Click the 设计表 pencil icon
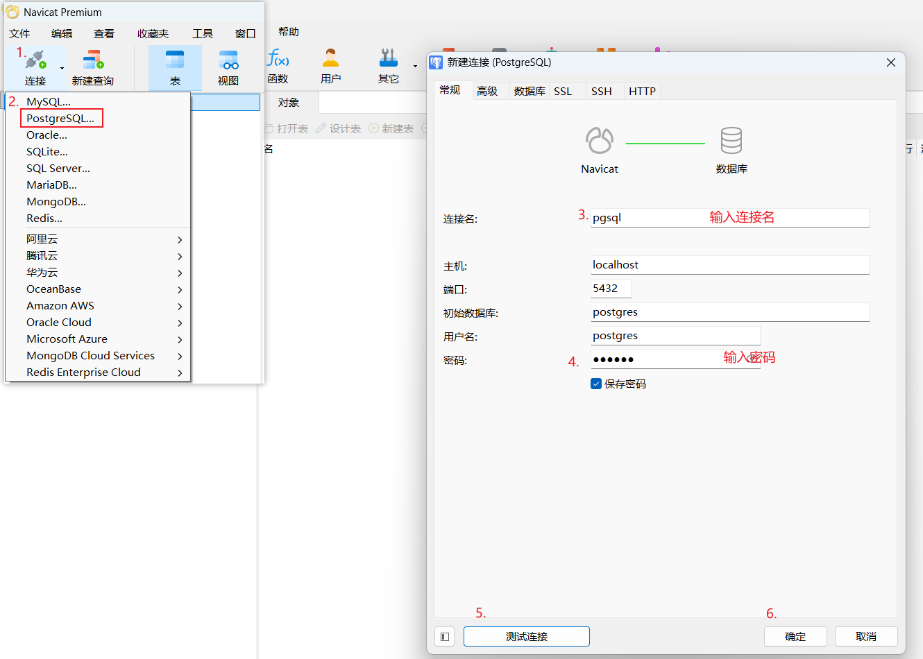 point(321,128)
